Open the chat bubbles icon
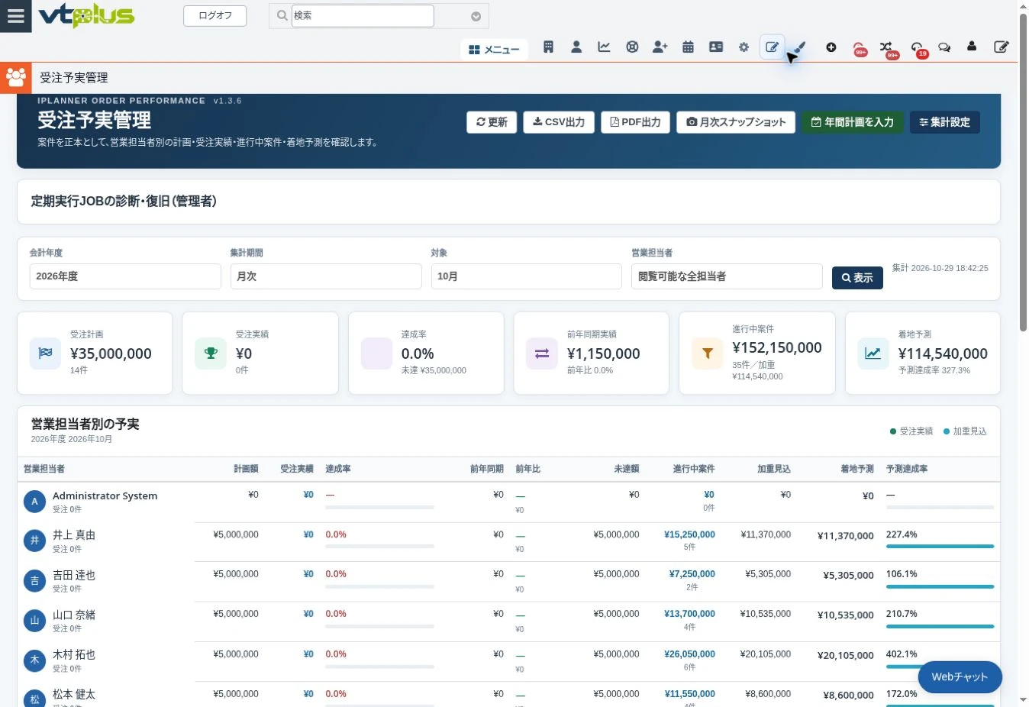Screen dimensions: 1029x707 coord(944,47)
